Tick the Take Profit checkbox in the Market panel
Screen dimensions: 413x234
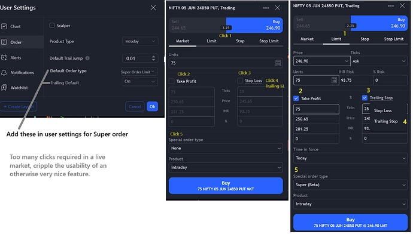click(x=172, y=81)
